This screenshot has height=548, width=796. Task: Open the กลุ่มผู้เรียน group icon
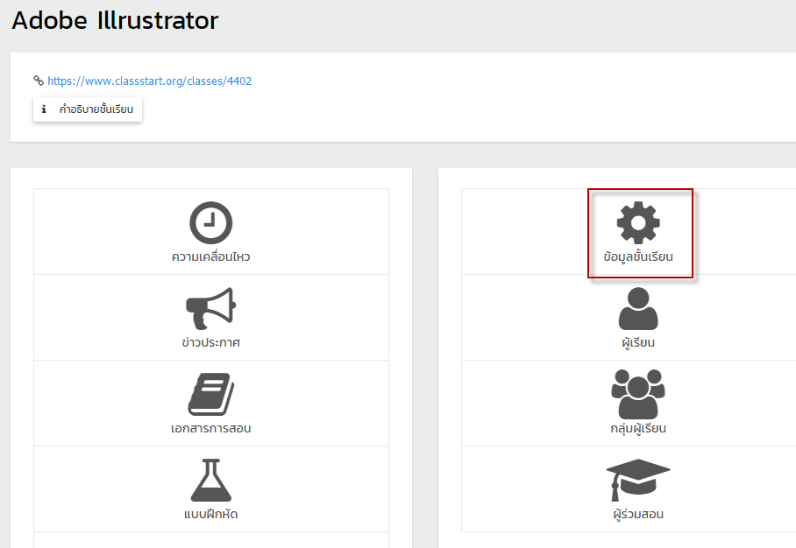pos(638,394)
